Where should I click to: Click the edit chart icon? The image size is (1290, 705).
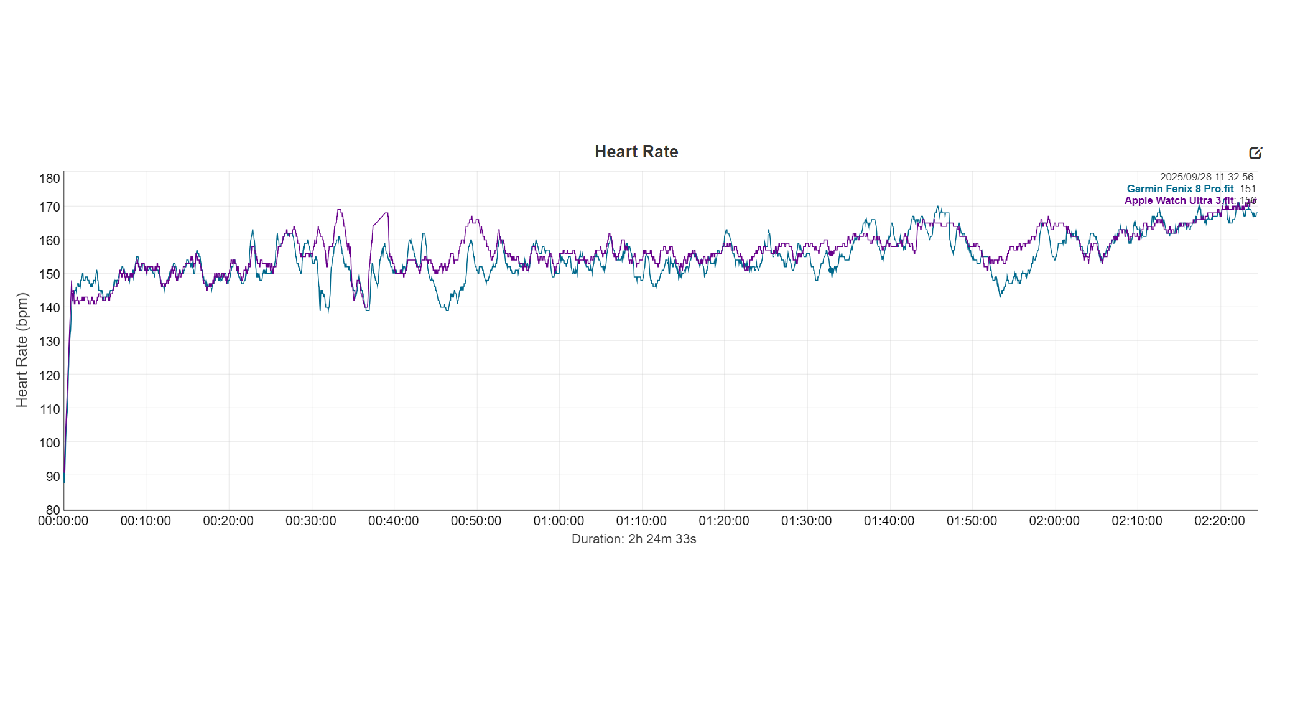pos(1255,153)
